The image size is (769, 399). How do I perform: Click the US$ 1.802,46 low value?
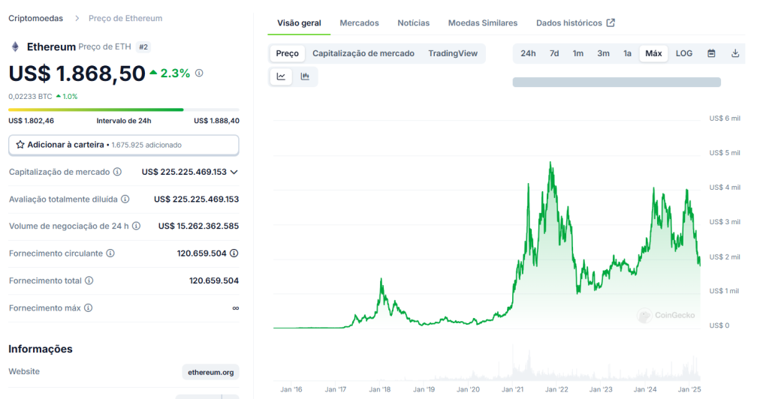[31, 121]
